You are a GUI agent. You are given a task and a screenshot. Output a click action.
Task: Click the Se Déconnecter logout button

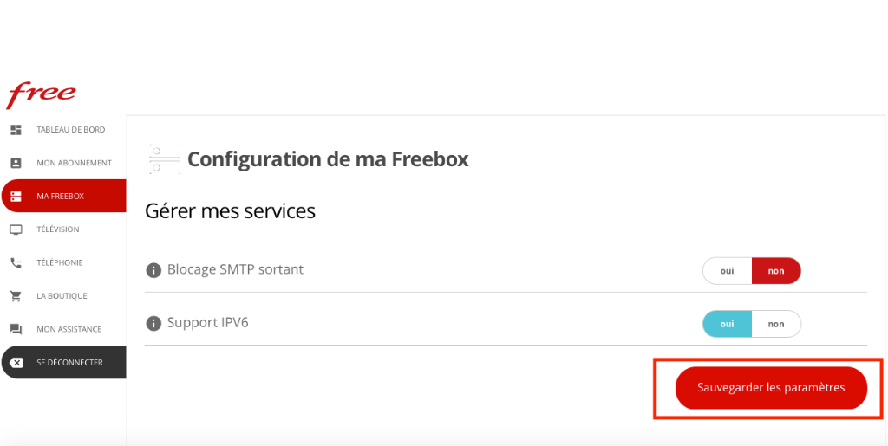(x=63, y=362)
